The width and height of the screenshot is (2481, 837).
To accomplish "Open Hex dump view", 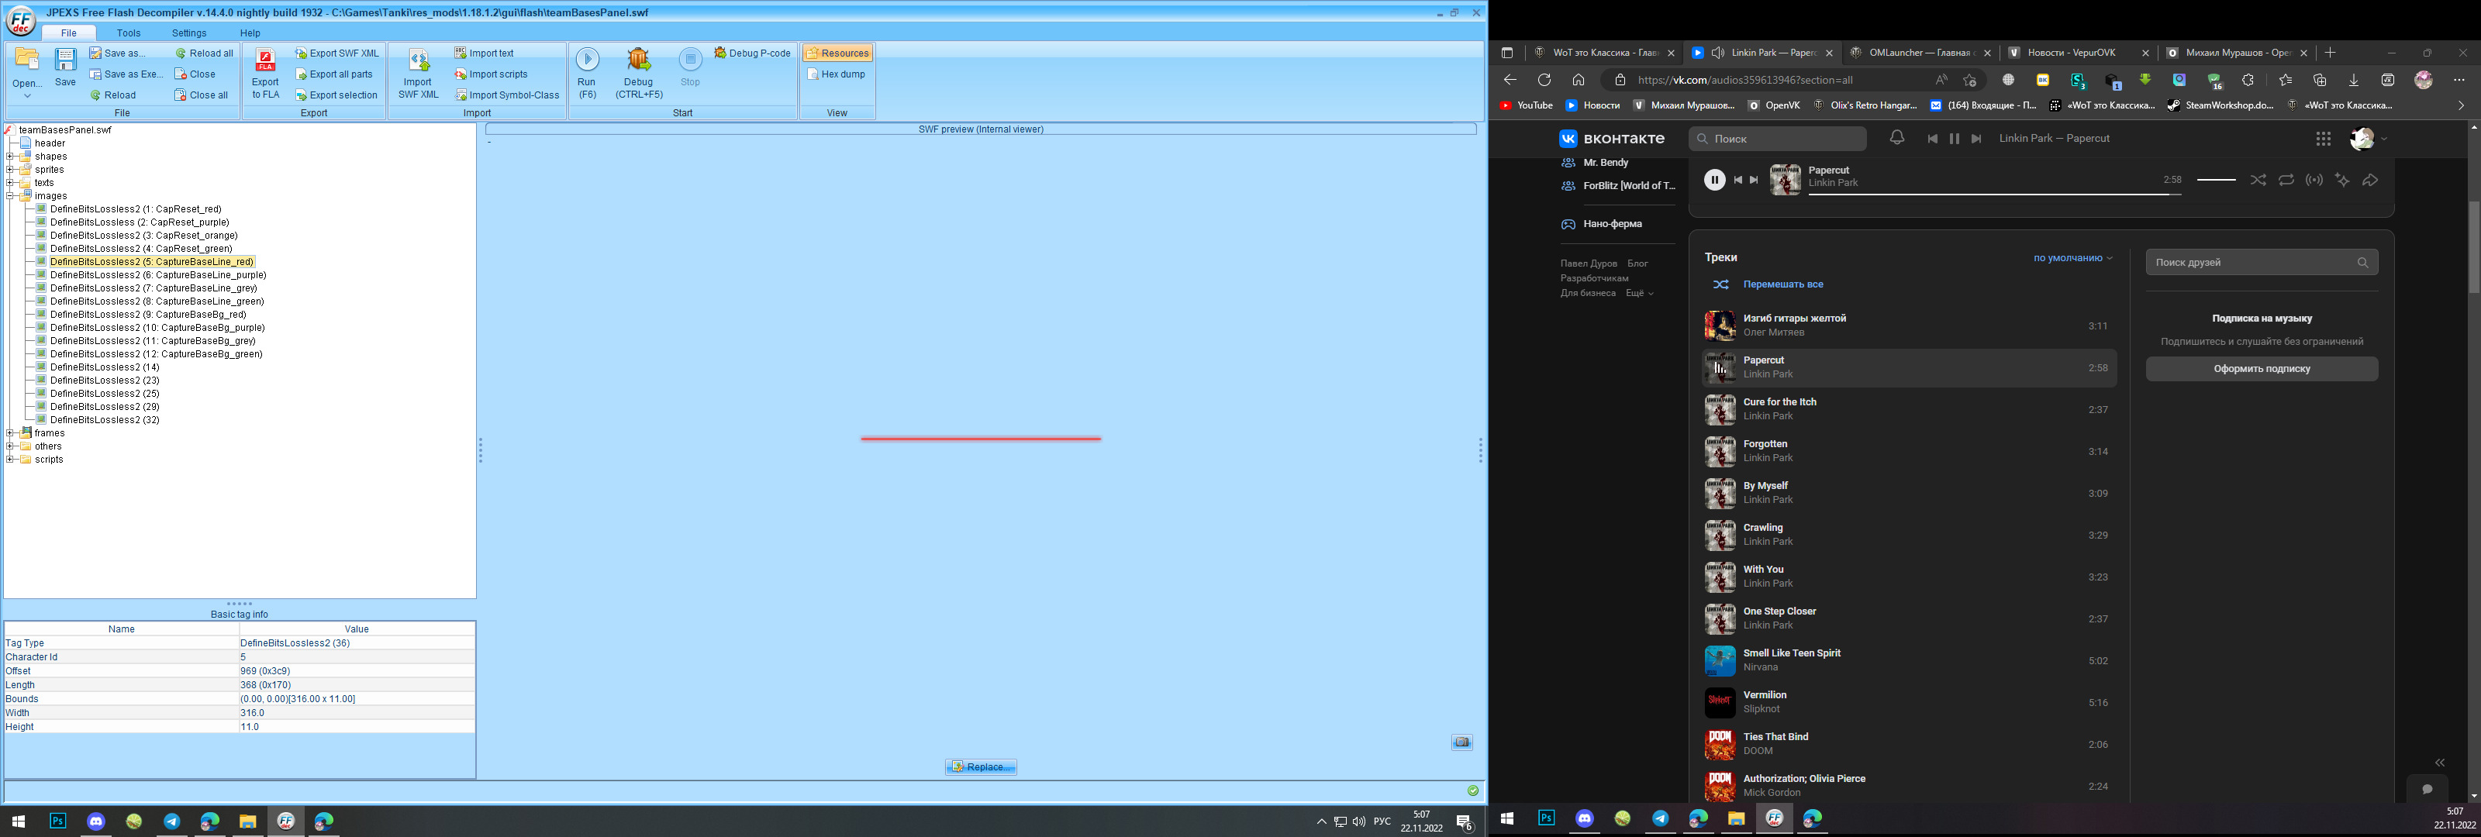I will click(836, 74).
